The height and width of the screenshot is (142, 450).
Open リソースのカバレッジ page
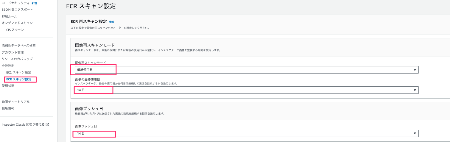pos(17,59)
